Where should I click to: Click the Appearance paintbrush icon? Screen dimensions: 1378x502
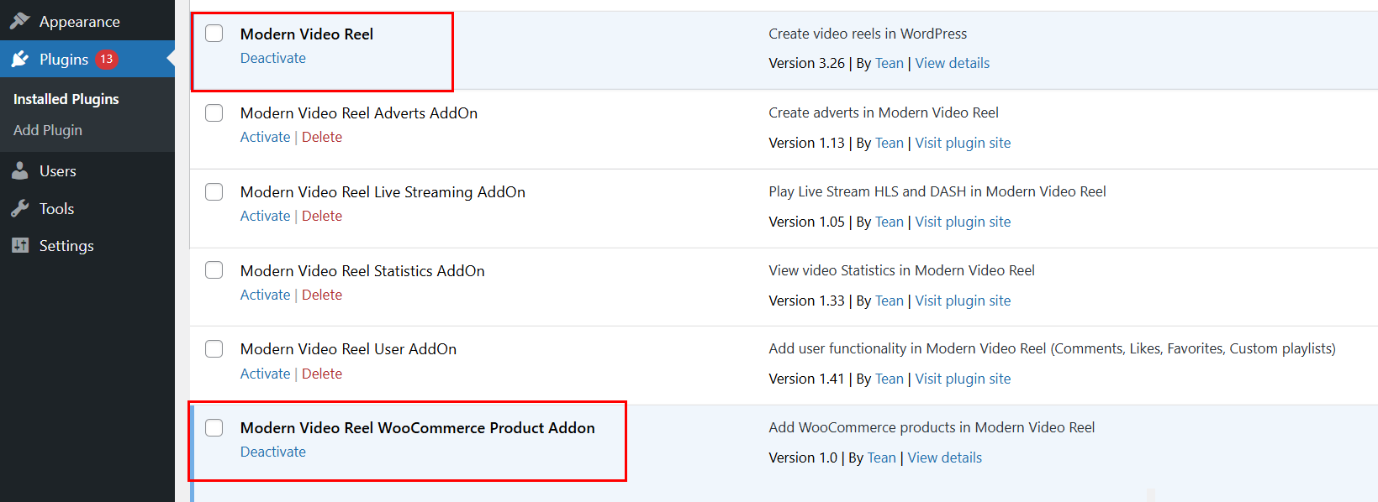(x=20, y=21)
